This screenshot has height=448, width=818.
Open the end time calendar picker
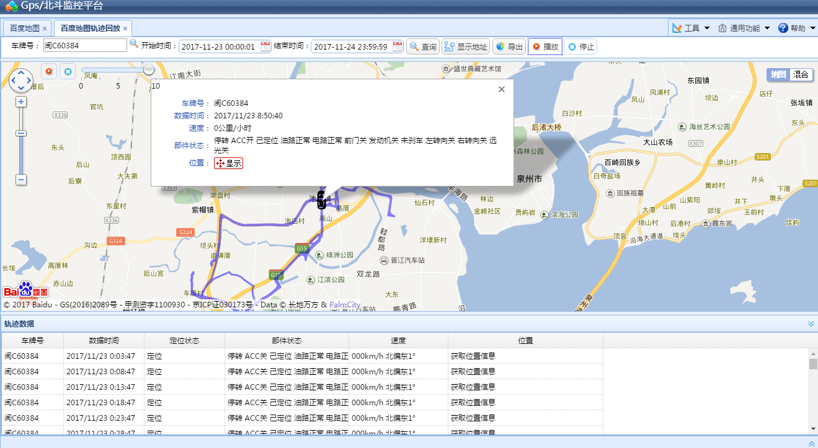pyautogui.click(x=398, y=46)
